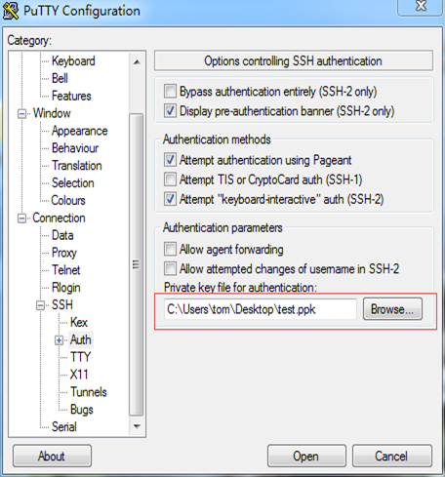Screen dimensions: 445x477
Task: Open Tunnels settings
Action: (89, 392)
